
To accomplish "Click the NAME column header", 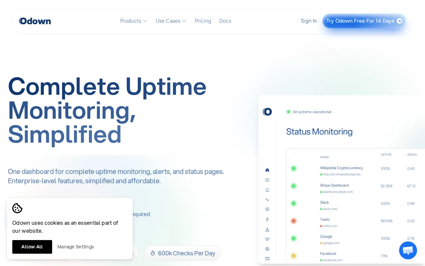I will (x=324, y=157).
